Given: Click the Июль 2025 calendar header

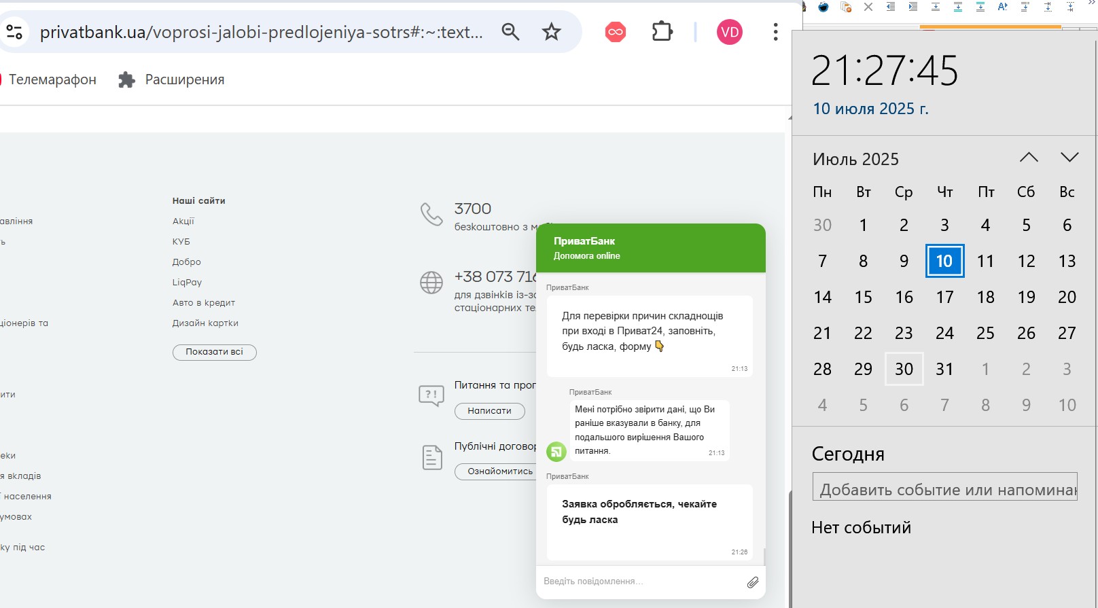Looking at the screenshot, I should pos(855,159).
